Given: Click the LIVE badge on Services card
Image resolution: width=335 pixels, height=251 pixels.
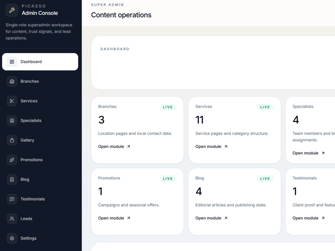Looking at the screenshot, I should click(x=265, y=107).
